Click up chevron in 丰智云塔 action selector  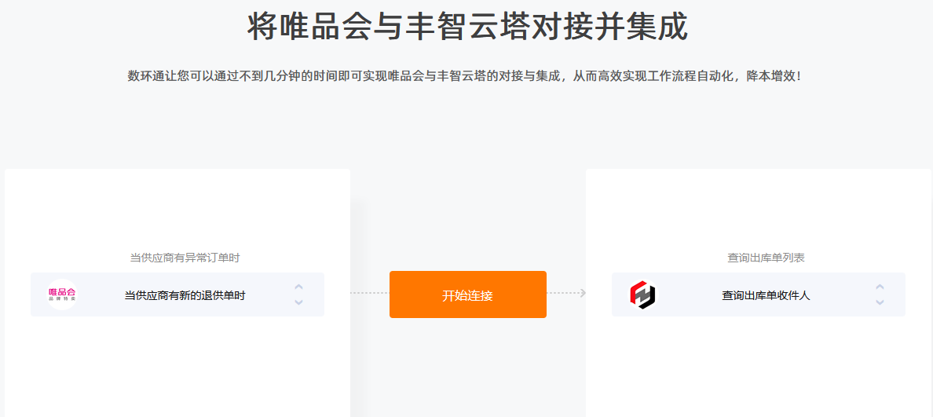880,287
